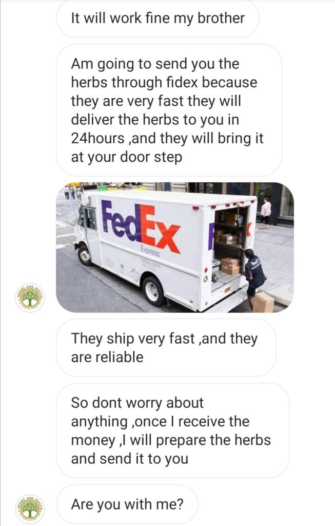This screenshot has height=526, width=335.
Task: Click the large FedEx logo on the truck
Action: [141, 226]
